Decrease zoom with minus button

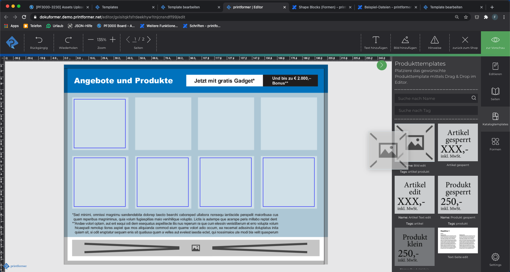coord(91,40)
